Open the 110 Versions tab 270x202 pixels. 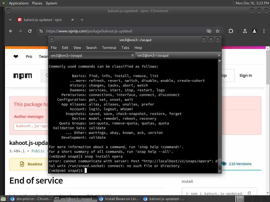pyautogui.click(x=240, y=164)
